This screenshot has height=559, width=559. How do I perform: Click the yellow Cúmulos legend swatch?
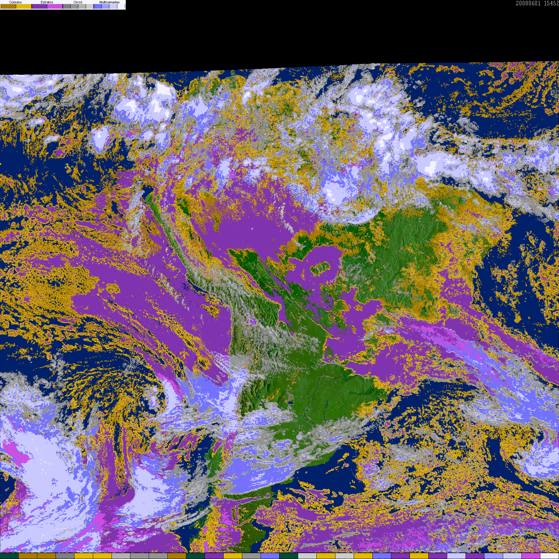tap(24, 6)
